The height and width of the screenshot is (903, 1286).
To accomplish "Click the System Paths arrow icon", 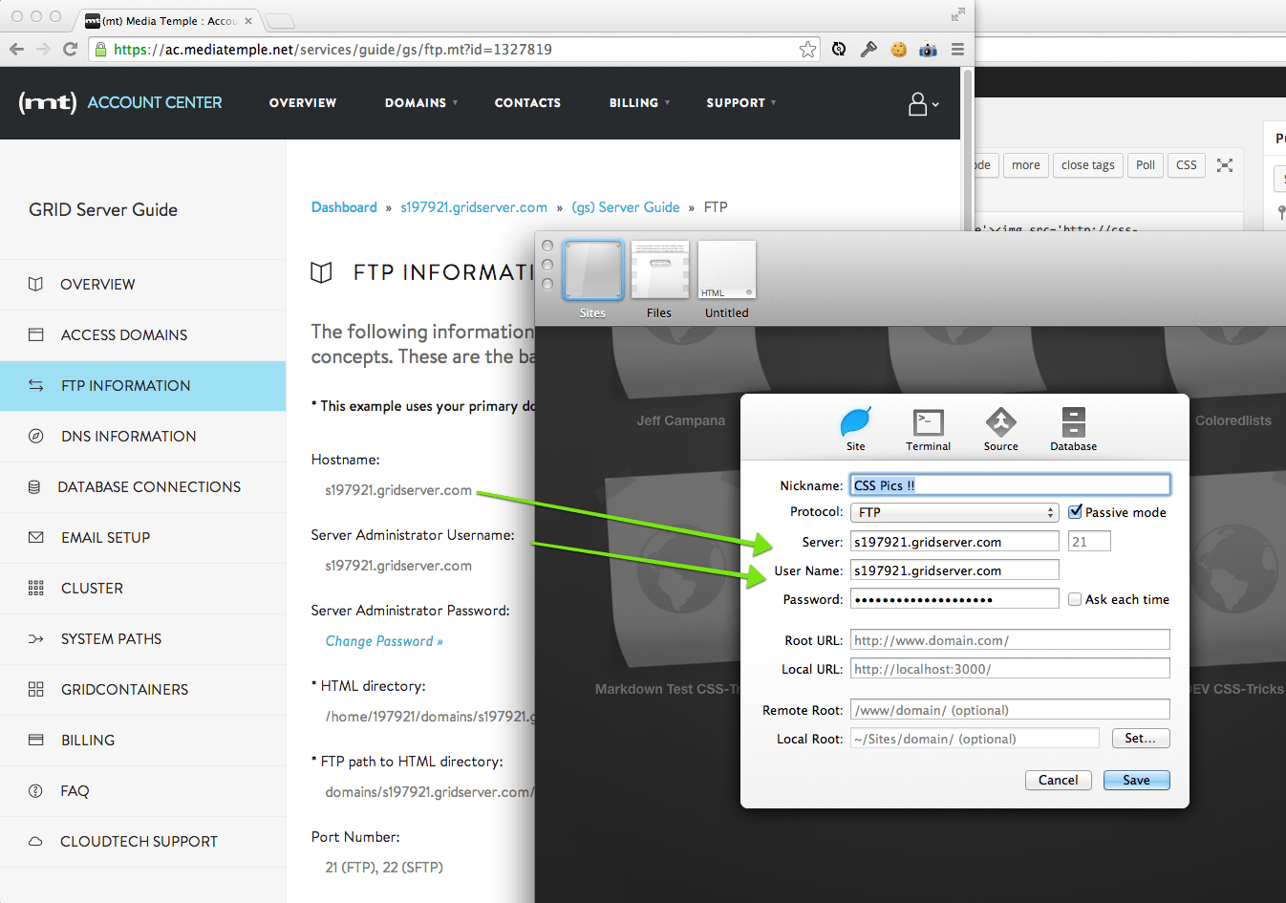I will tap(36, 638).
